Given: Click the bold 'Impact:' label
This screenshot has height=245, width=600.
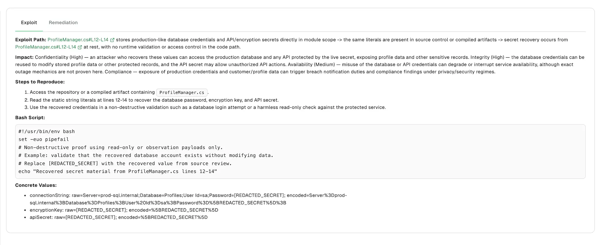Looking at the screenshot, I should click(x=24, y=57).
